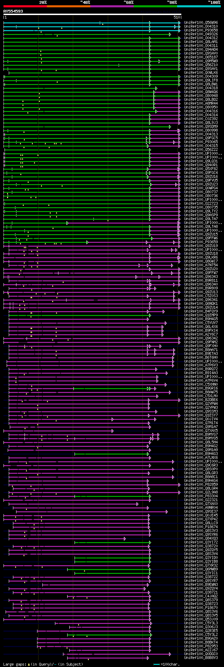Click the purple ~60% identity legend segment
Screen dimensions: 224x667
[x=112, y=6]
